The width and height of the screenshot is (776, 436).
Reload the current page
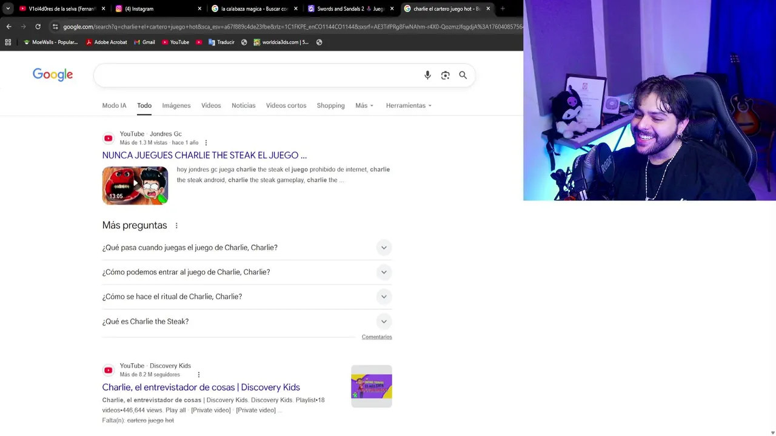(38, 27)
